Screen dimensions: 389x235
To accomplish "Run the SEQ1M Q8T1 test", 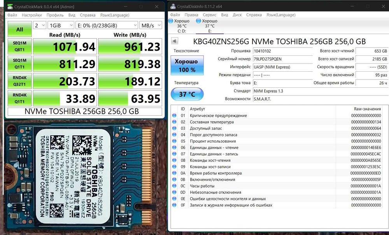I will coord(19,46).
